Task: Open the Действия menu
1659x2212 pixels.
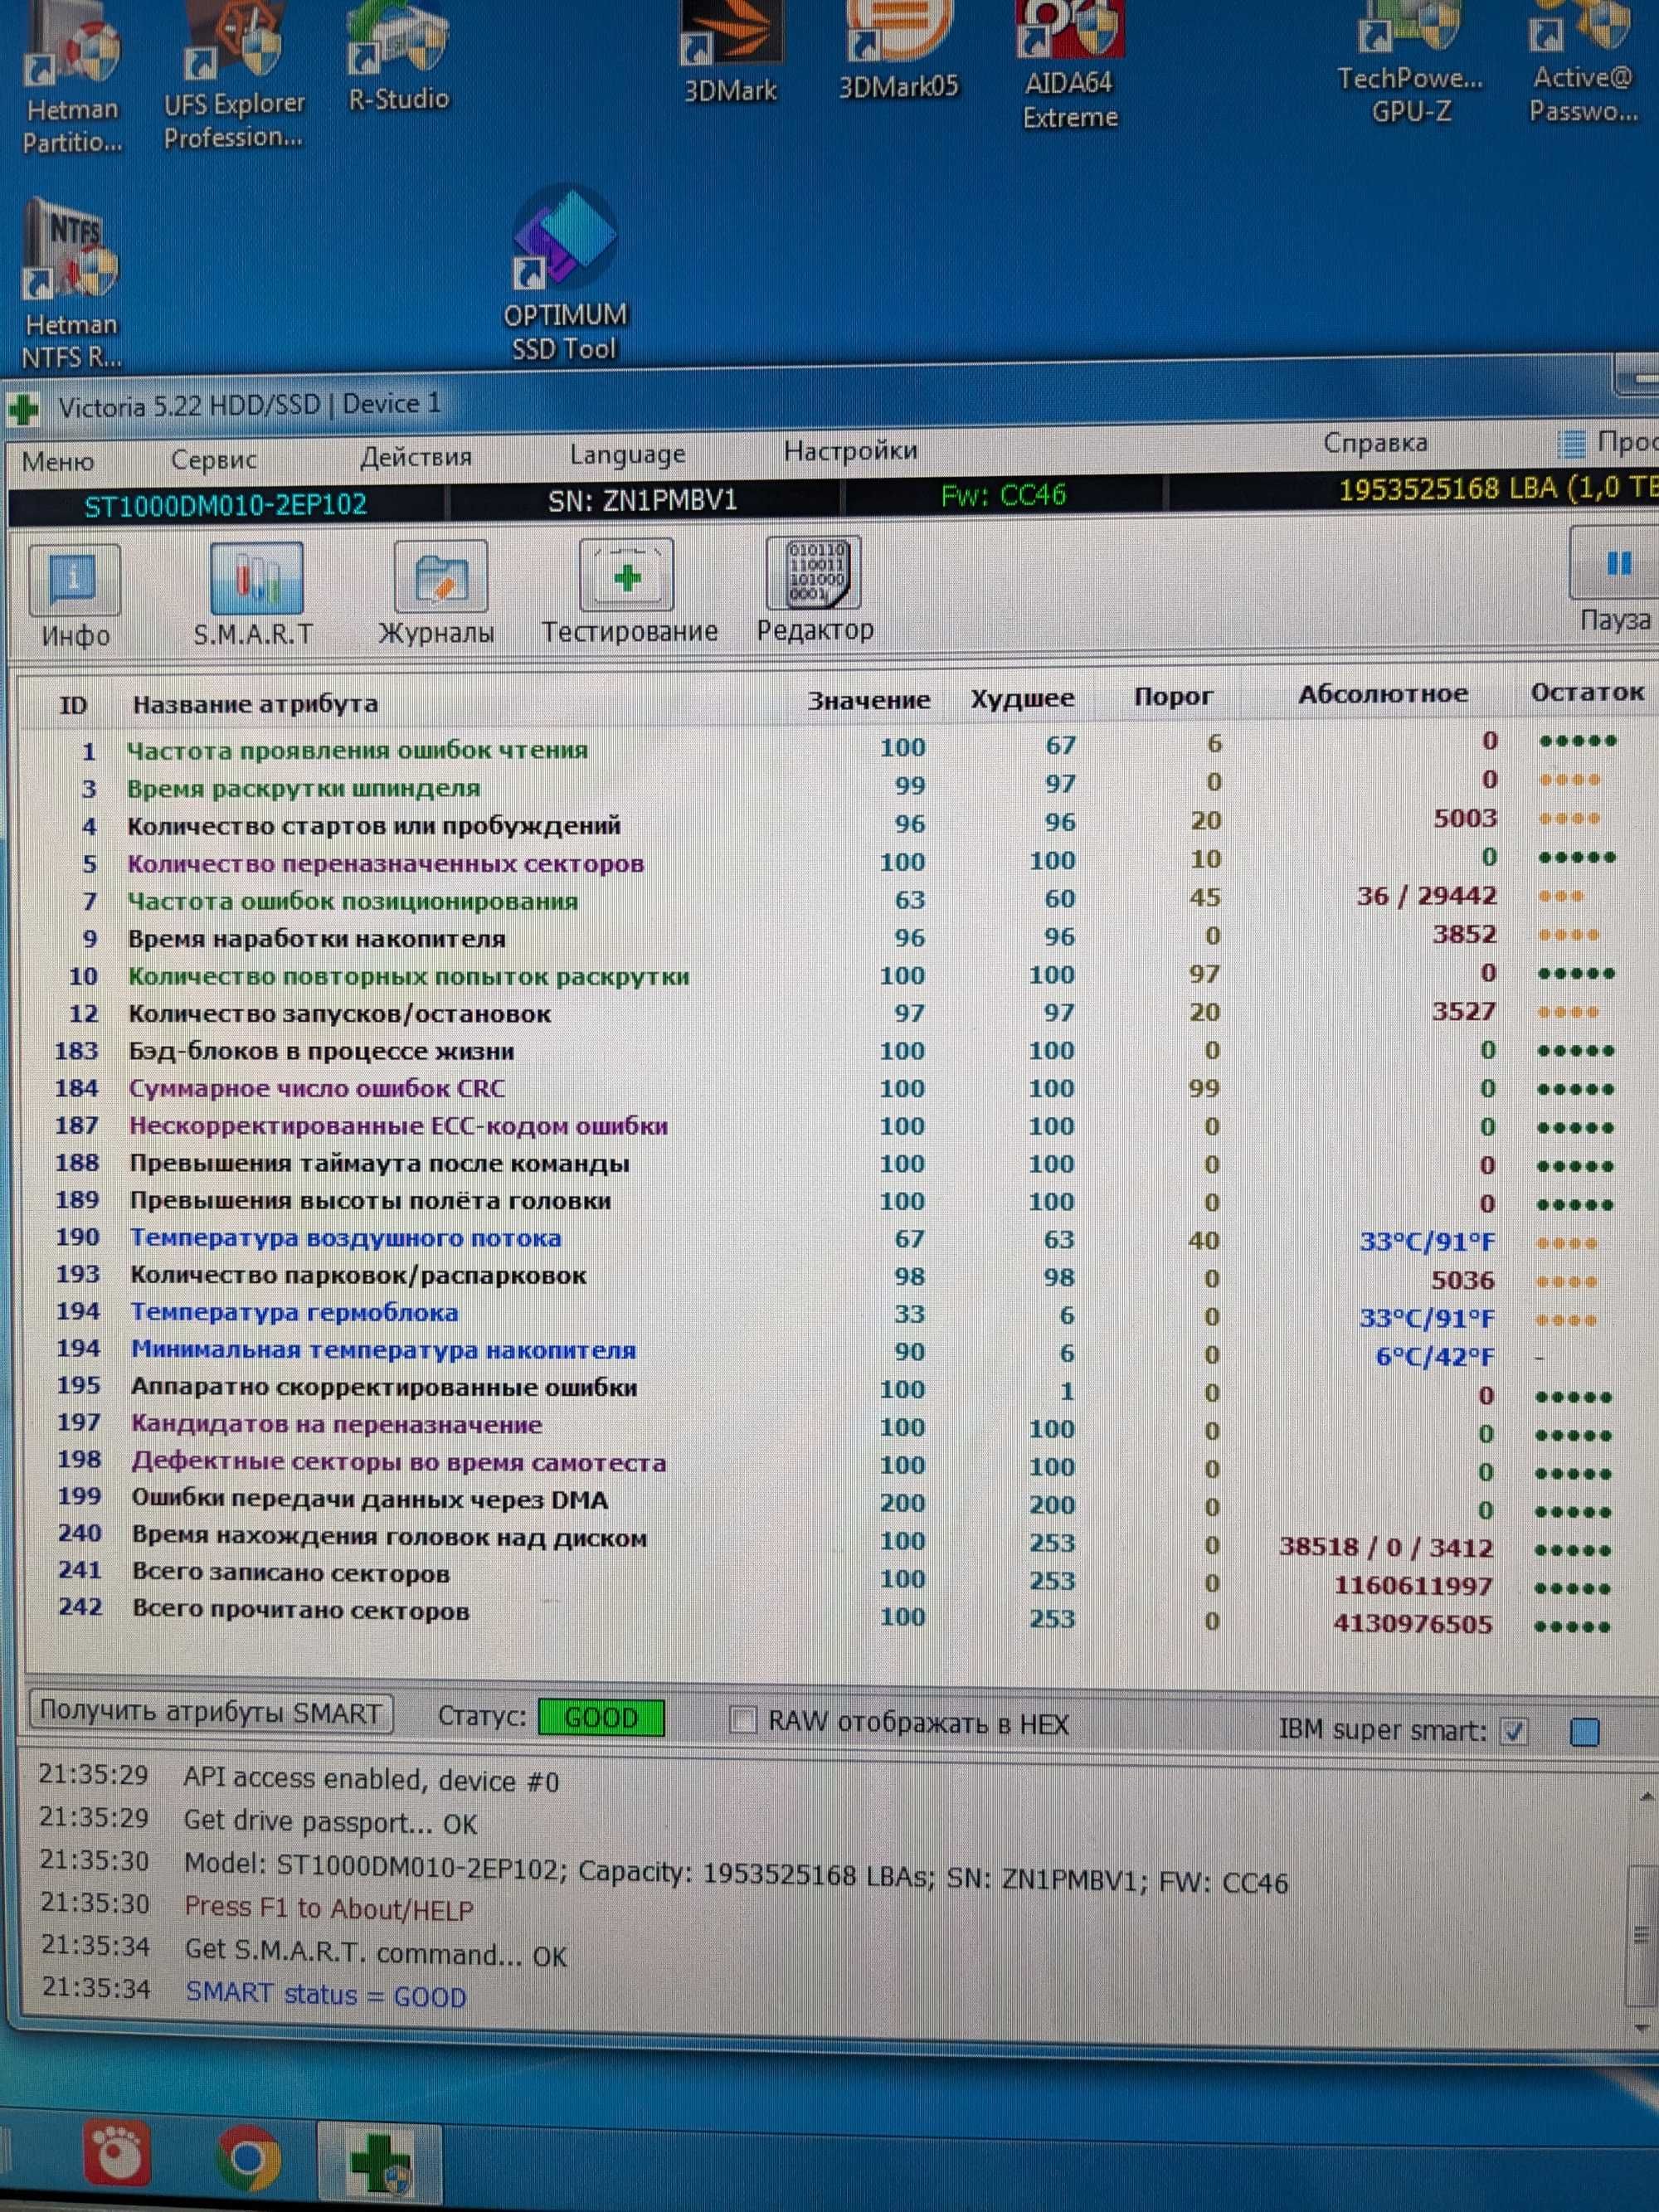Action: click(x=416, y=457)
